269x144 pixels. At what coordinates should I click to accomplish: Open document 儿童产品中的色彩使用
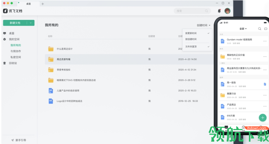(x=68, y=91)
